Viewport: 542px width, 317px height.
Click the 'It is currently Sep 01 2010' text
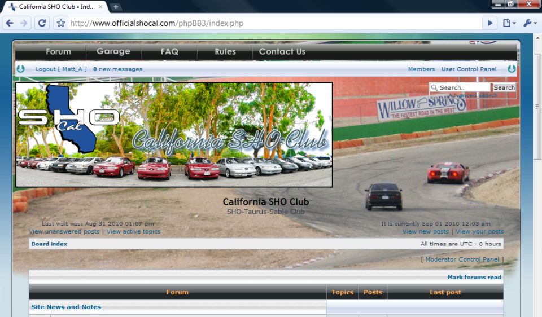point(435,224)
